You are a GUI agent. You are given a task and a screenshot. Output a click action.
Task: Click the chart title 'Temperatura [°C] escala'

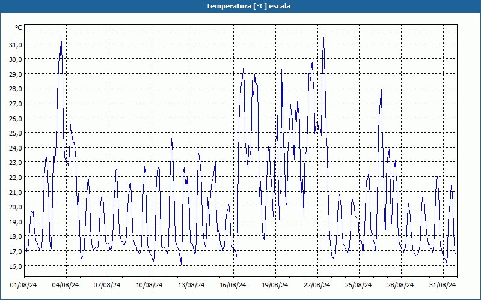pyautogui.click(x=248, y=6)
